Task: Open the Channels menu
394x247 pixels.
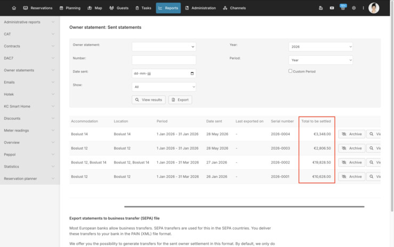Action: tap(235, 8)
